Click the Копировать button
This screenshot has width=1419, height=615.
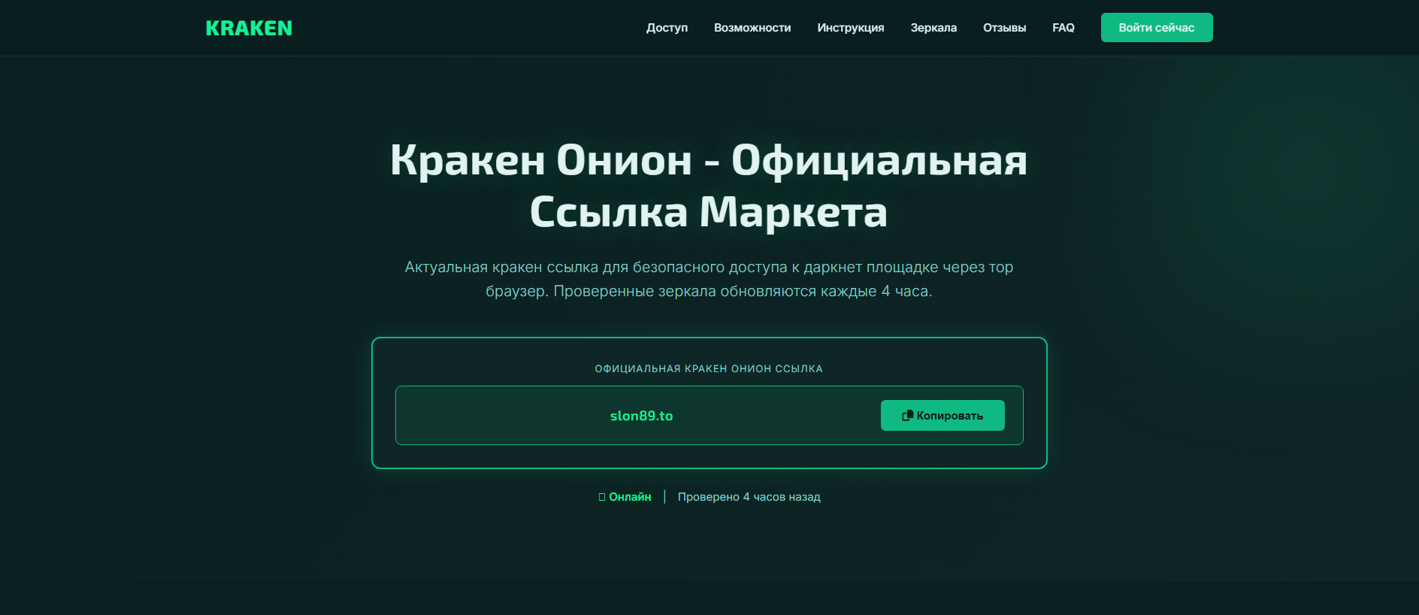click(x=942, y=416)
